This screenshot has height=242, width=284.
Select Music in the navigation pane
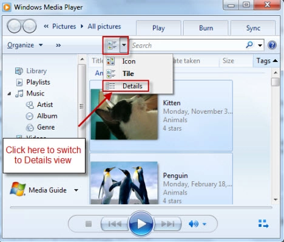[x=35, y=94]
